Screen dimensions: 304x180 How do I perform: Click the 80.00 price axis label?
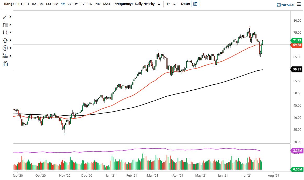[297, 21]
